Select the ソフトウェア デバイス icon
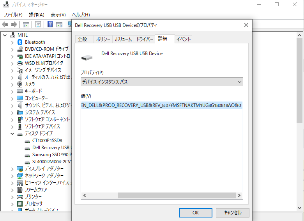This screenshot has height=221, width=304. 20,127
